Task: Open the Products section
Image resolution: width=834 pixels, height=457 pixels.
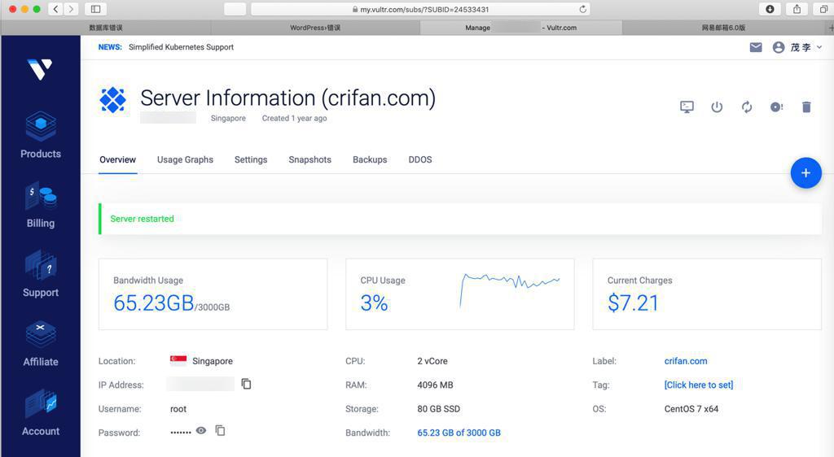Action: (x=41, y=135)
